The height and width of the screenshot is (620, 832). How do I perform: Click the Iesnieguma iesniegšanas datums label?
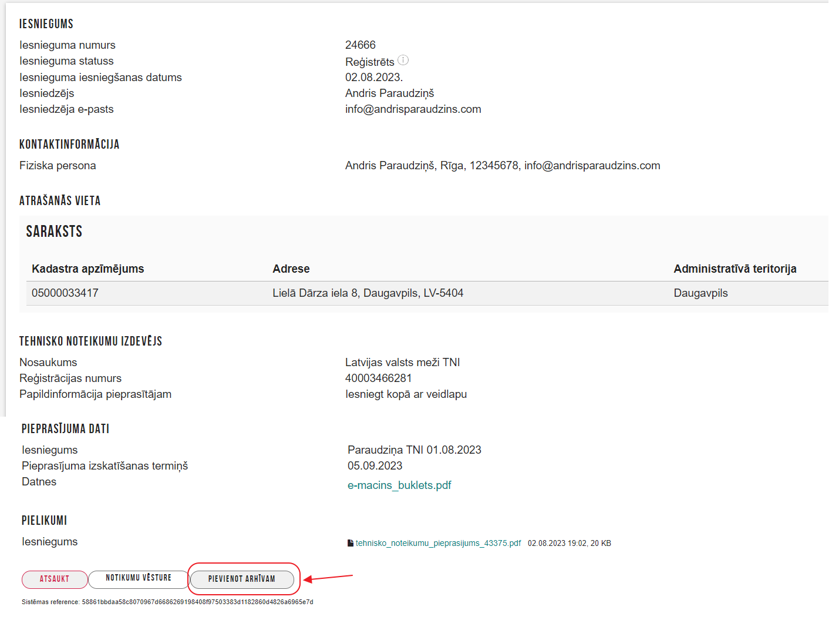tap(100, 77)
